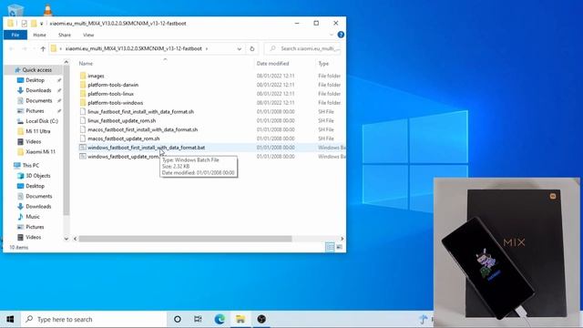Image resolution: width=583 pixels, height=328 pixels.
Task: Expand the ribbon with the chevron
Action: (x=332, y=35)
